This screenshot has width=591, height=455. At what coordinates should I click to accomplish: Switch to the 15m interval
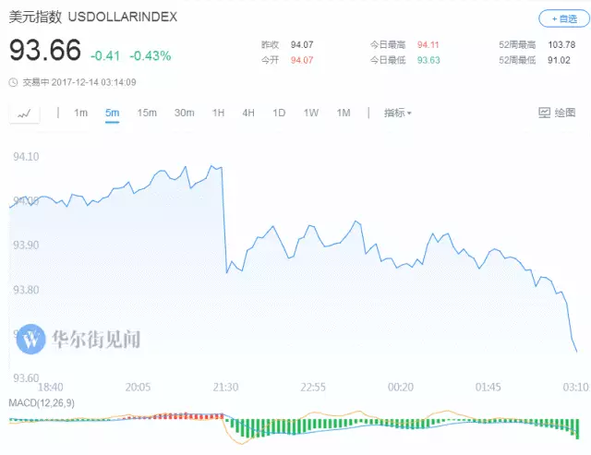[x=147, y=113]
